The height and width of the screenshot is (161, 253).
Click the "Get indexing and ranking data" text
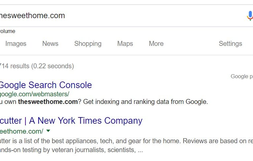[x=145, y=102]
